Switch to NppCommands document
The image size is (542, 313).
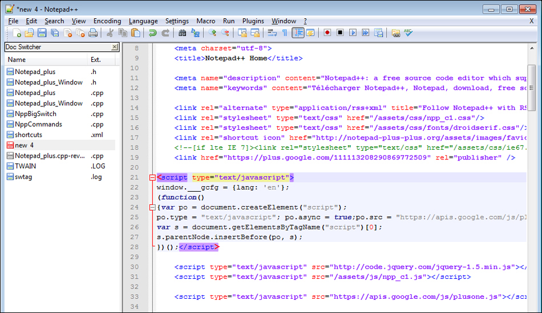(x=60, y=124)
